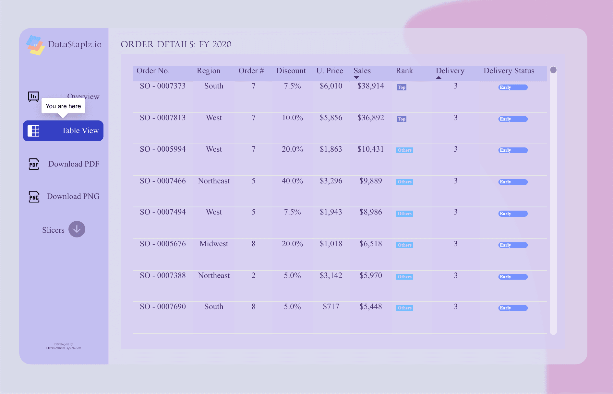Select order SO - 0005676
The height and width of the screenshot is (394, 613).
coord(162,244)
